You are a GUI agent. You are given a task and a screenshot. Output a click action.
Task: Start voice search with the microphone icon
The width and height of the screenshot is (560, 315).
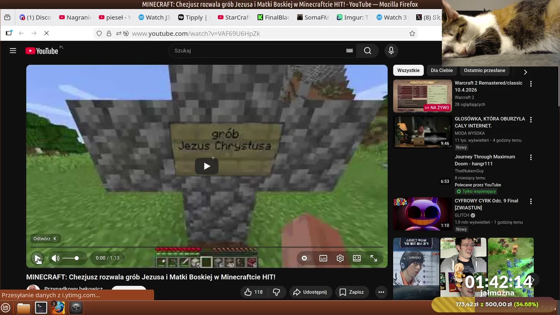[x=391, y=51]
